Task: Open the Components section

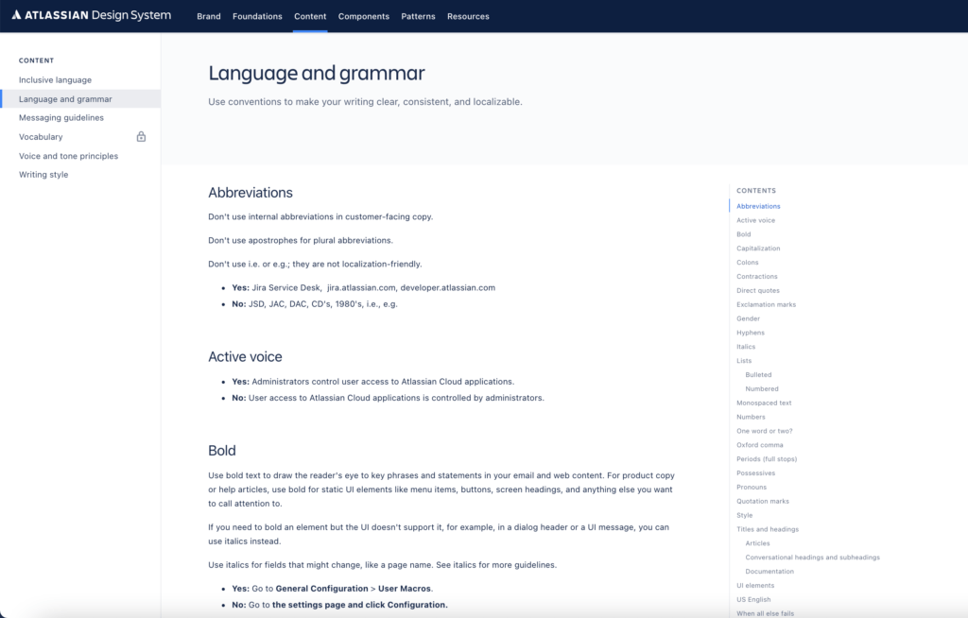Action: (363, 16)
